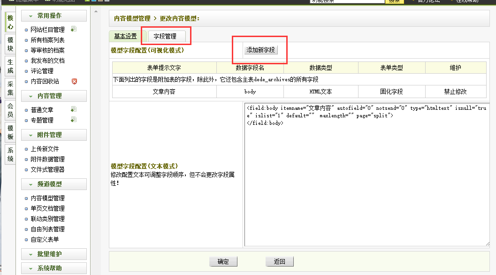
Task: Click the 确定 button
Action: pyautogui.click(x=223, y=261)
